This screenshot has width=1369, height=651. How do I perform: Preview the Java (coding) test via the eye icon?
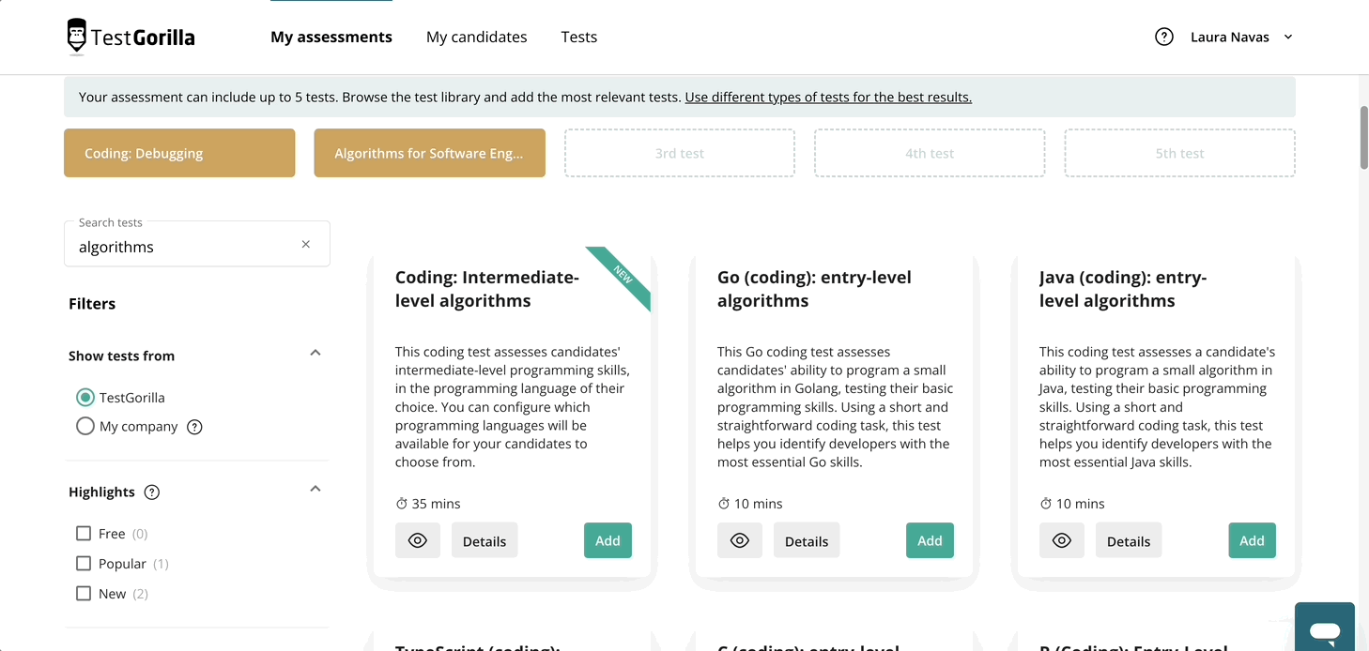point(1062,540)
